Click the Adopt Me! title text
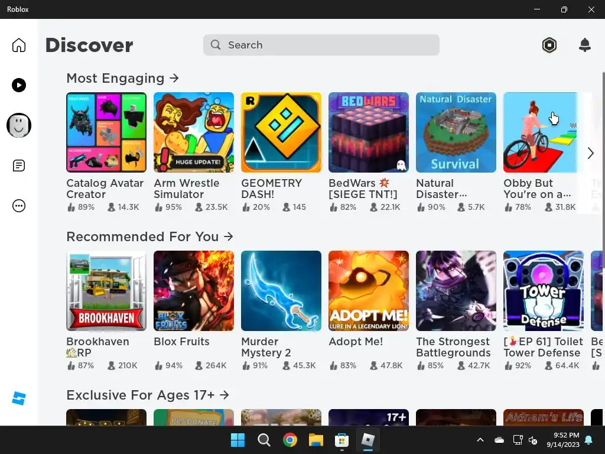 356,342
